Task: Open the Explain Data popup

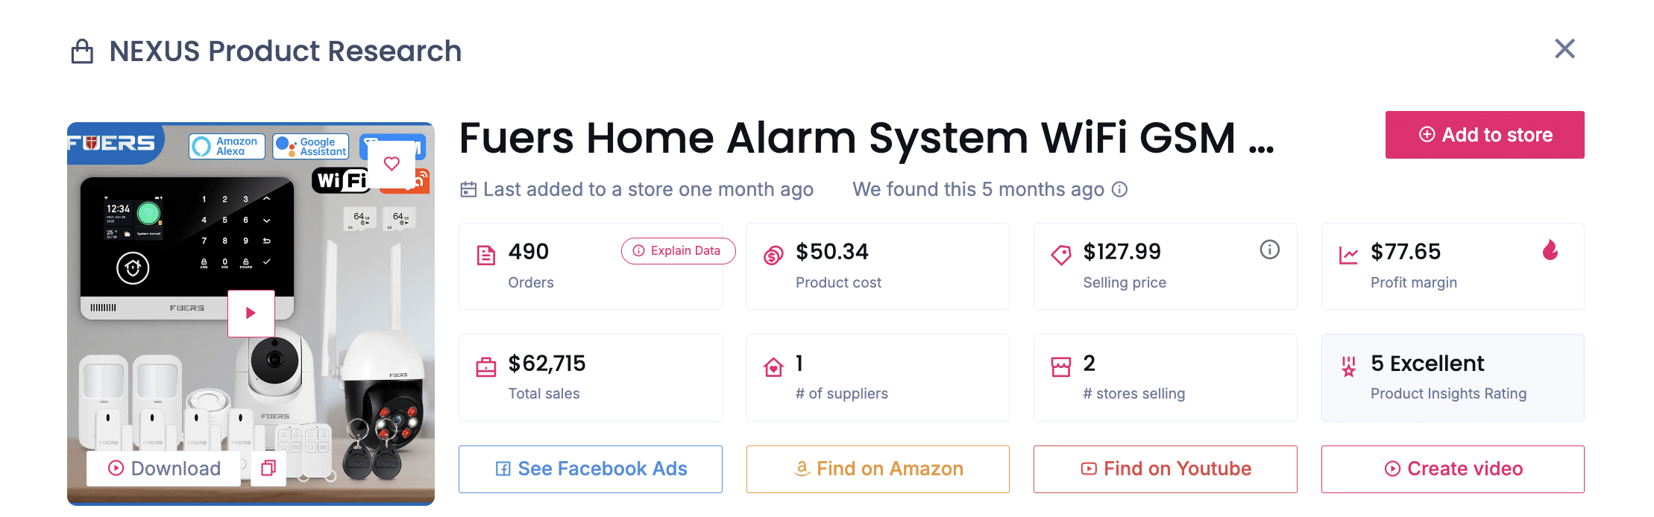Action: pyautogui.click(x=677, y=251)
